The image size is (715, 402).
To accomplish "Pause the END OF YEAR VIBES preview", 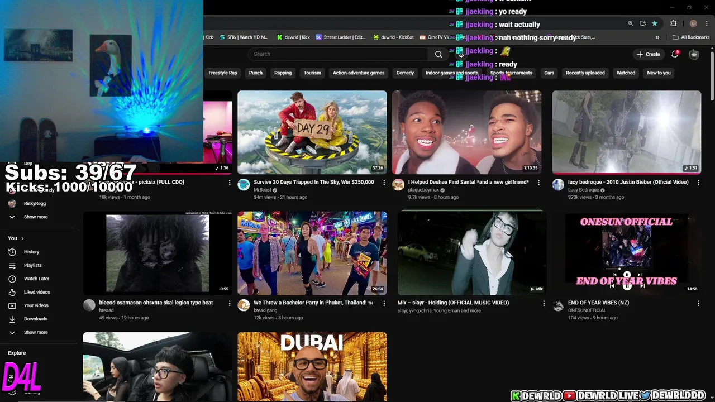I will point(627,275).
